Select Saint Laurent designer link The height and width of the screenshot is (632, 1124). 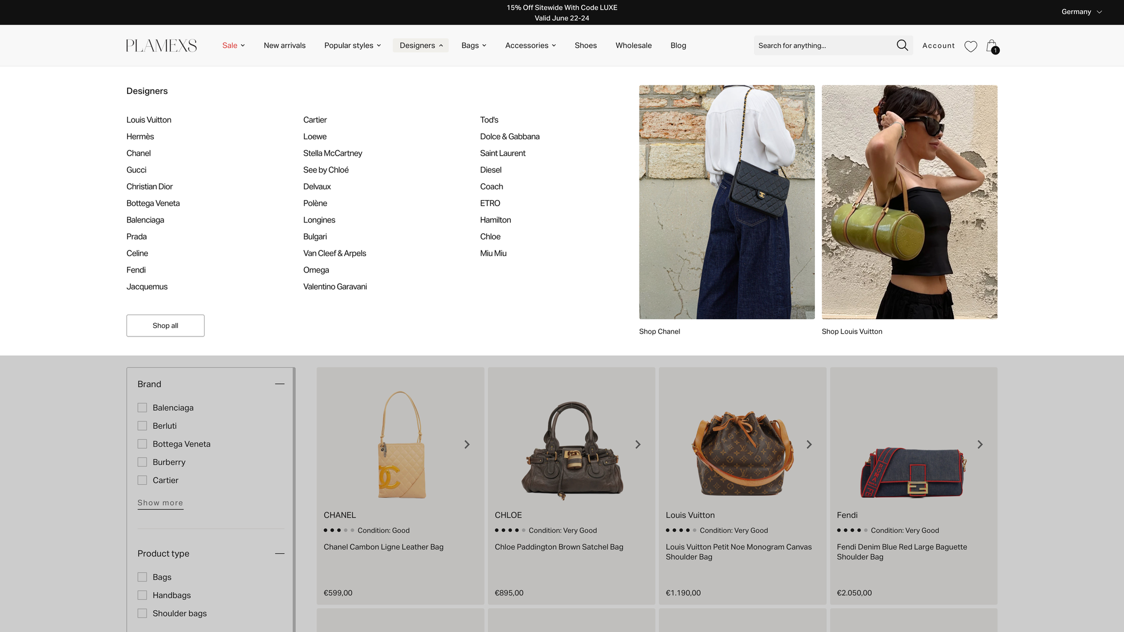(503, 153)
